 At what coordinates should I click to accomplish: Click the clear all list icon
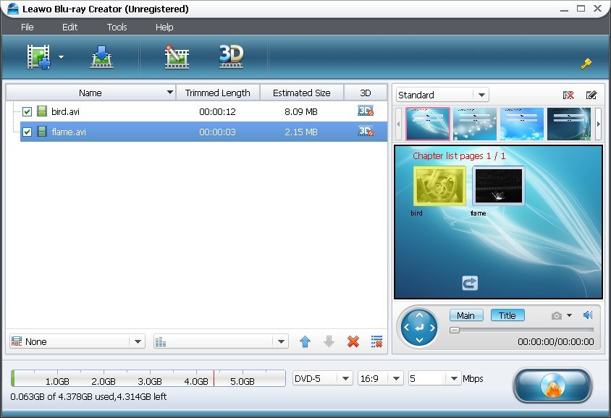click(x=377, y=341)
